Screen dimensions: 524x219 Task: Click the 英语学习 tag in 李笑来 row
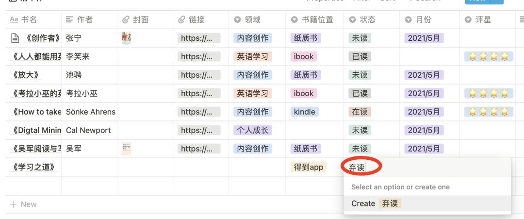[x=253, y=56]
